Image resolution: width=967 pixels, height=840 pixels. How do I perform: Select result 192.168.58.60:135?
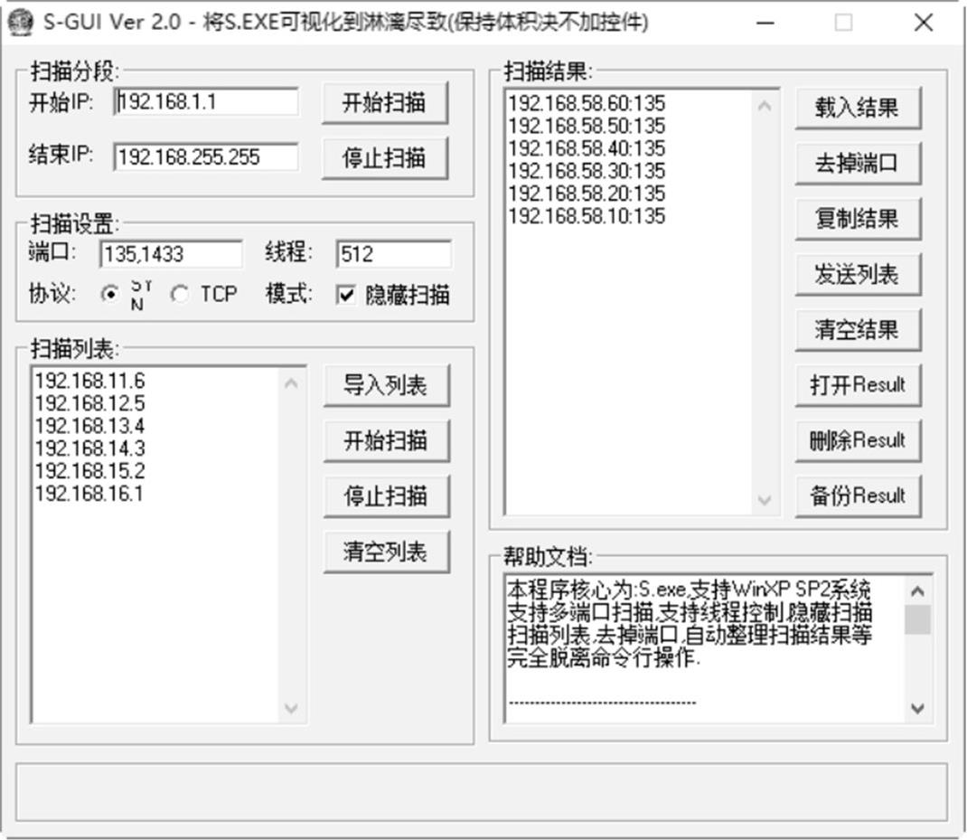tap(587, 103)
